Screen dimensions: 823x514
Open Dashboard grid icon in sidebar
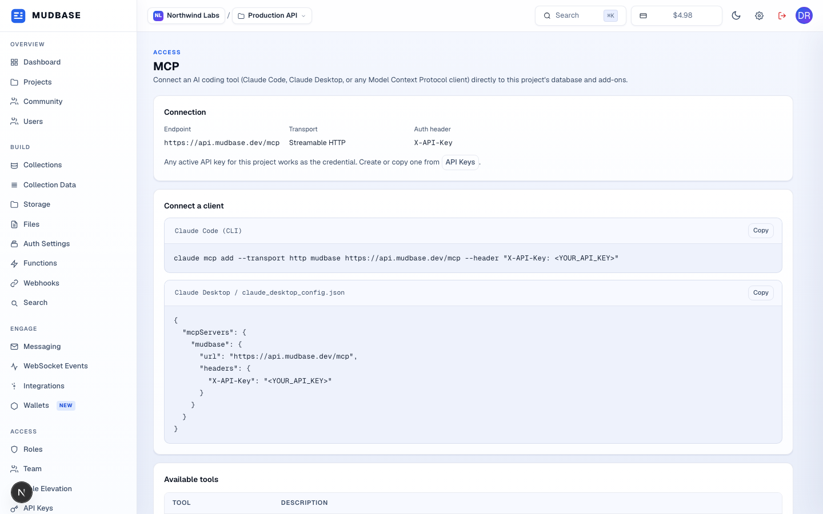coord(14,62)
